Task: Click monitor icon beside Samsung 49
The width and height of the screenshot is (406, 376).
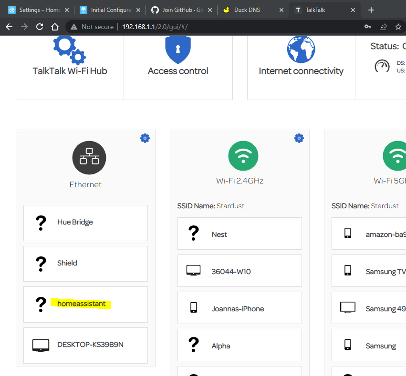Action: 348,307
